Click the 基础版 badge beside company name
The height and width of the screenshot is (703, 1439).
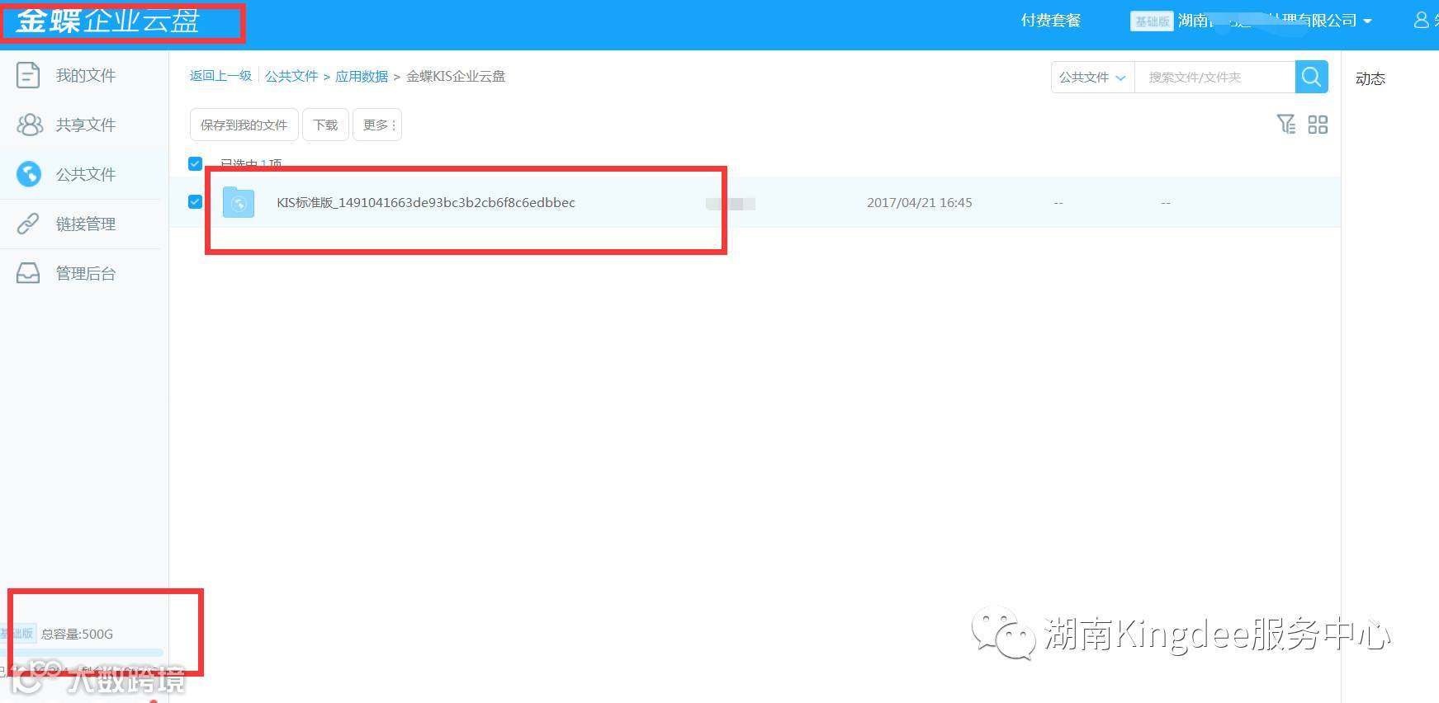click(x=1152, y=21)
